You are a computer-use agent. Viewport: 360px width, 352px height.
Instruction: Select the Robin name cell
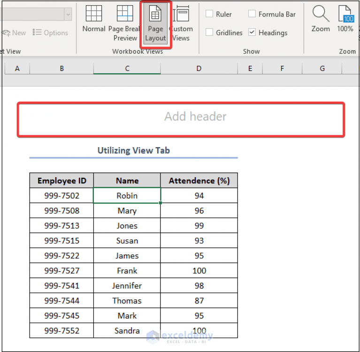pos(127,196)
